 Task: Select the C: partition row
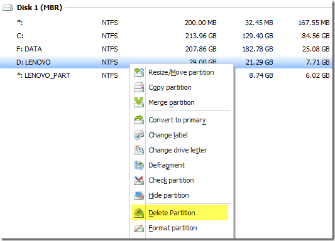coord(166,36)
